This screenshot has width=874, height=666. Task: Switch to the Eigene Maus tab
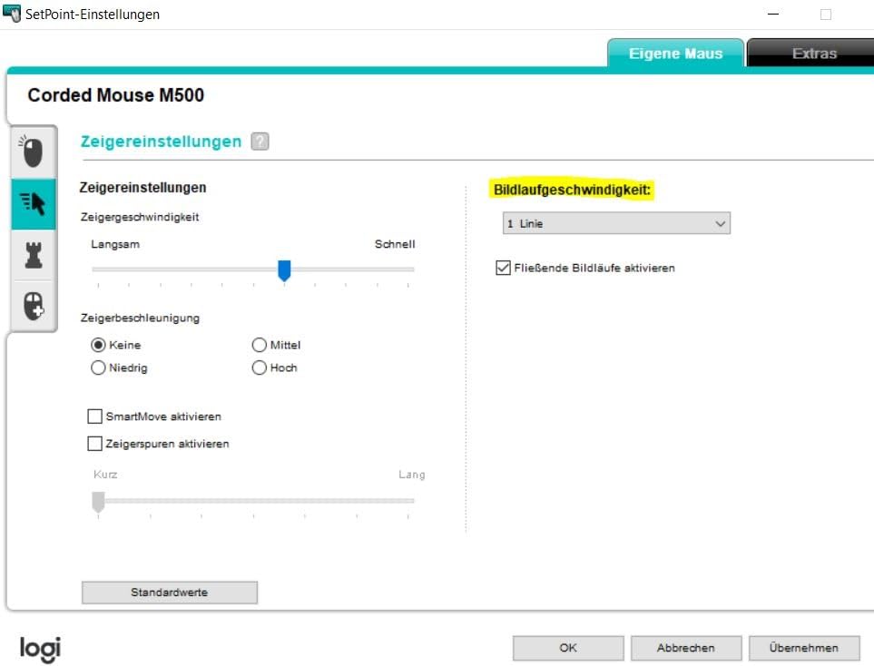(675, 54)
